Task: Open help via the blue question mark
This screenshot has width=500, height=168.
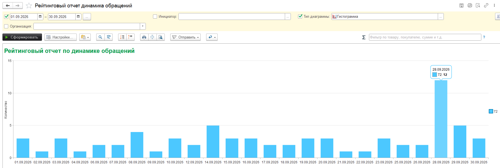Action: [x=484, y=37]
